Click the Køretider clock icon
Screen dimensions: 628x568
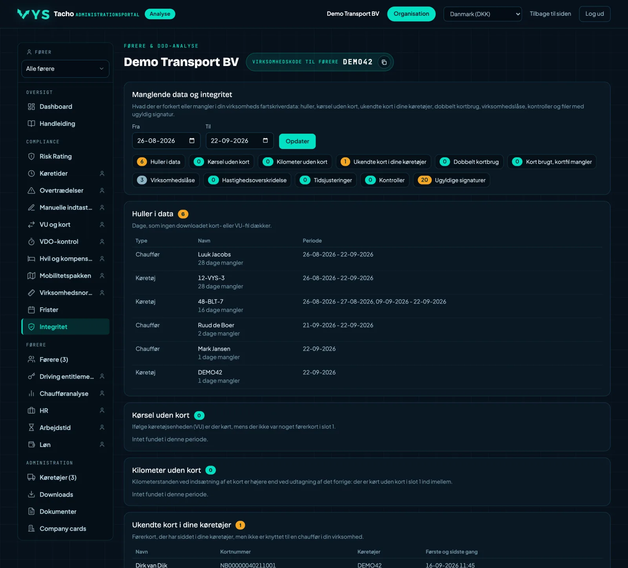31,173
